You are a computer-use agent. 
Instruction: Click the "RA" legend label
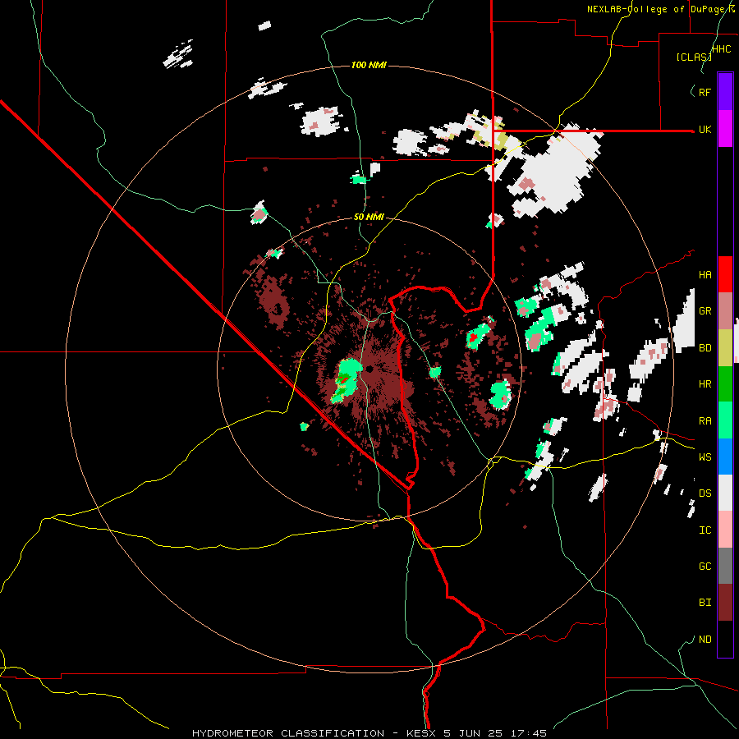point(705,421)
